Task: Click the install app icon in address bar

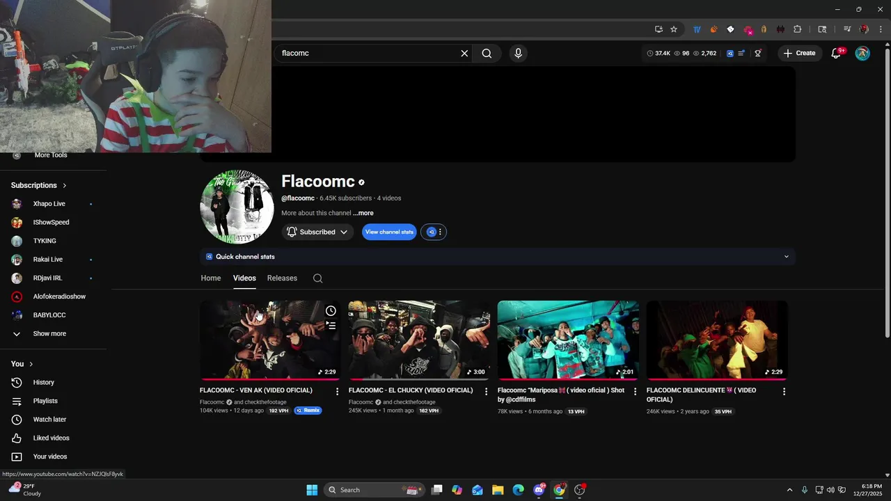Action: pyautogui.click(x=659, y=29)
